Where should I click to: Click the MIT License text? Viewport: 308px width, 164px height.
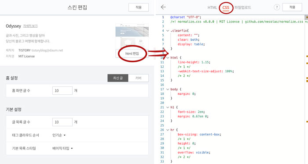pos(26,56)
